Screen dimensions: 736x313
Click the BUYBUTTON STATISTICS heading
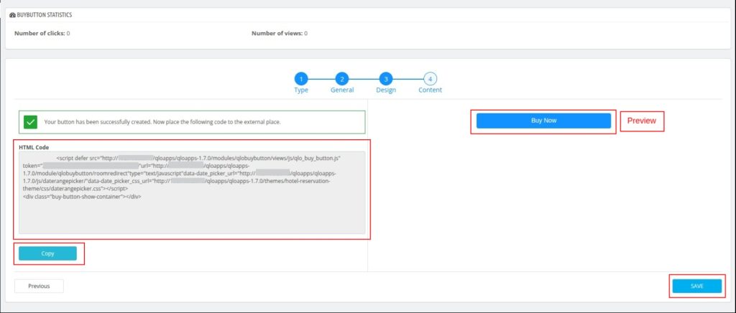coord(44,15)
